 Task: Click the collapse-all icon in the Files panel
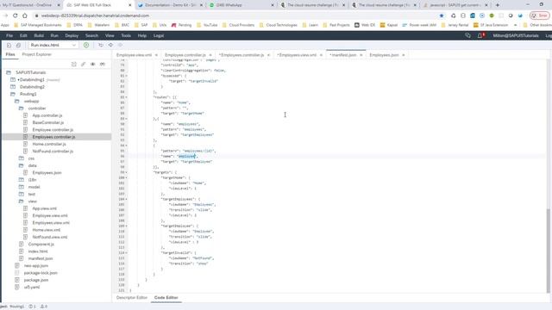pyautogui.click(x=74, y=65)
